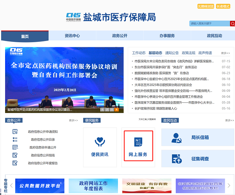Click the list icon beside 政府信息公开目录

15,140
